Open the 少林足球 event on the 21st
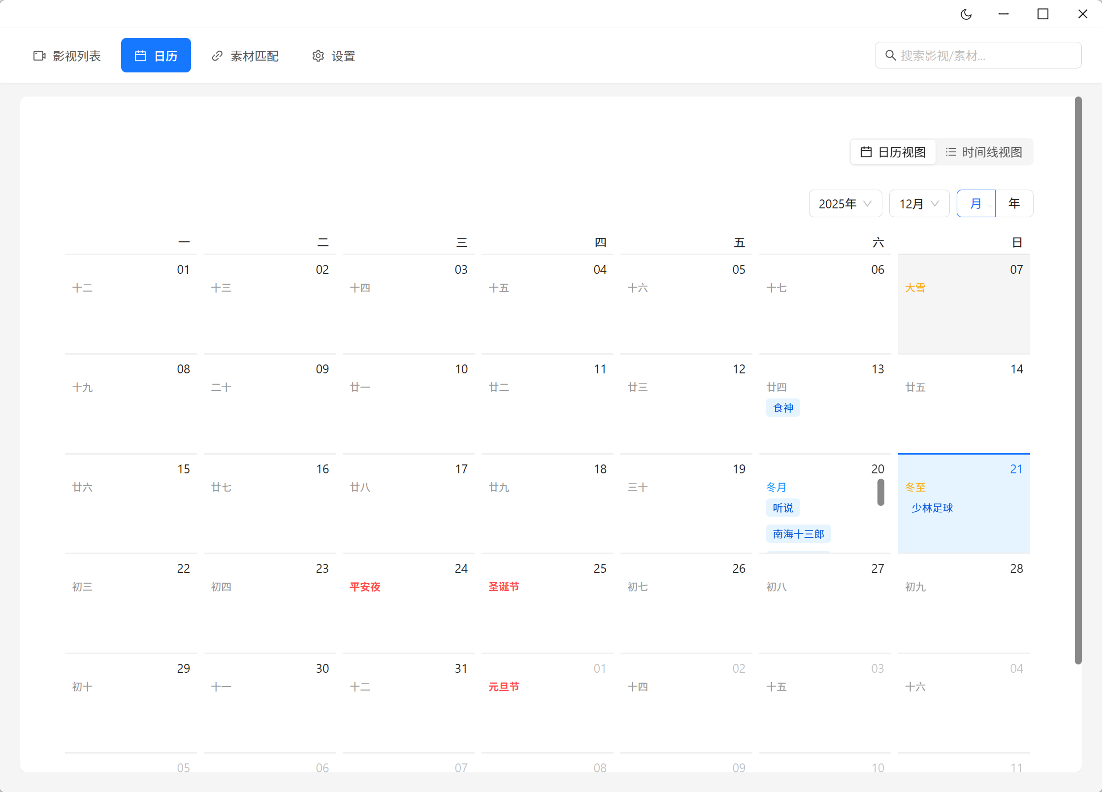The image size is (1102, 792). click(x=932, y=508)
